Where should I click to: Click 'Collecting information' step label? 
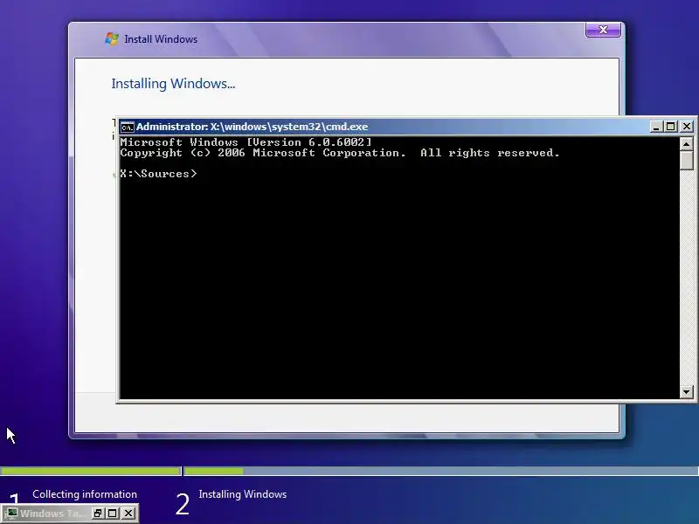[x=85, y=494]
